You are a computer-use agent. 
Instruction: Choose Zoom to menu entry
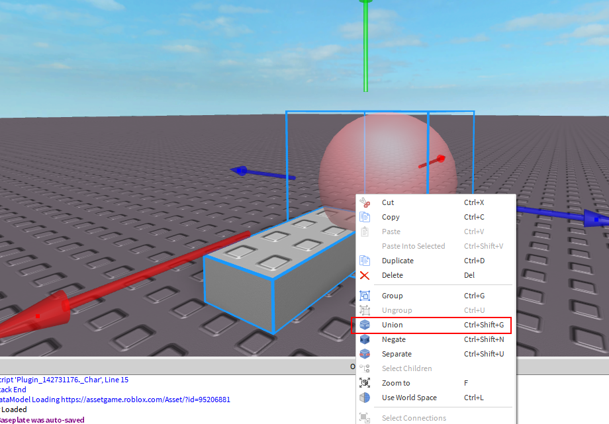pos(436,383)
